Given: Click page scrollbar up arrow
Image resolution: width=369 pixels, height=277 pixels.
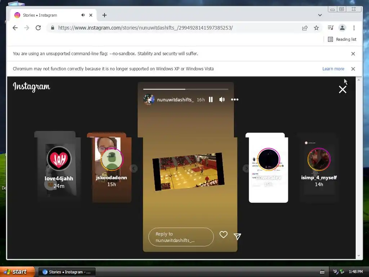Looking at the screenshot, I should click(359, 80).
